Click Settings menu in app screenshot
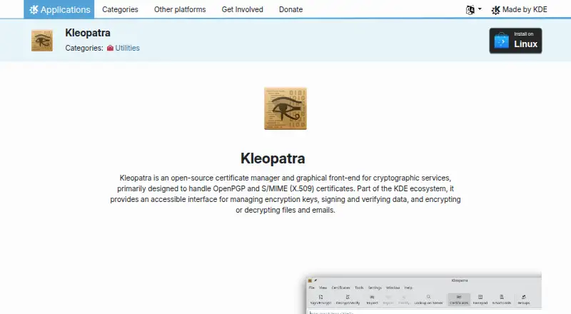This screenshot has width=571, height=314. (x=375, y=288)
